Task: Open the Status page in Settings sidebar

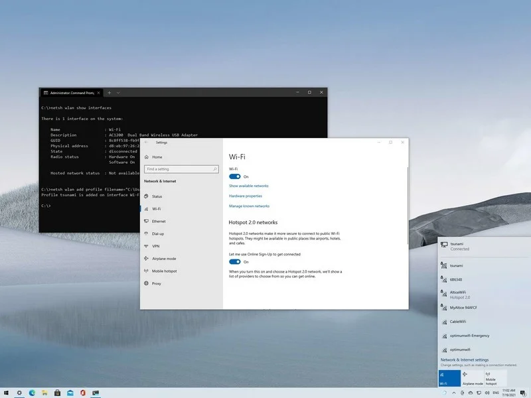Action: click(x=157, y=196)
